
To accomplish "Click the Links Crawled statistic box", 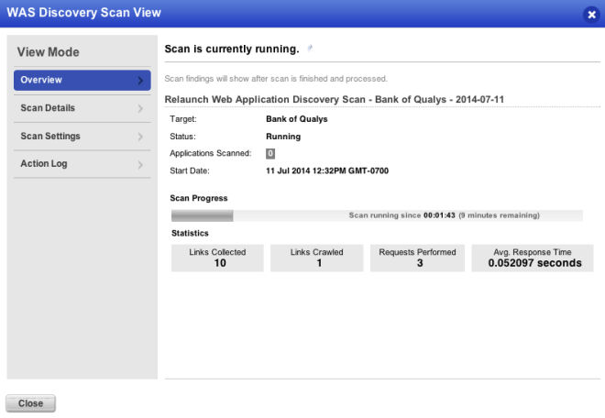I will coord(317,258).
